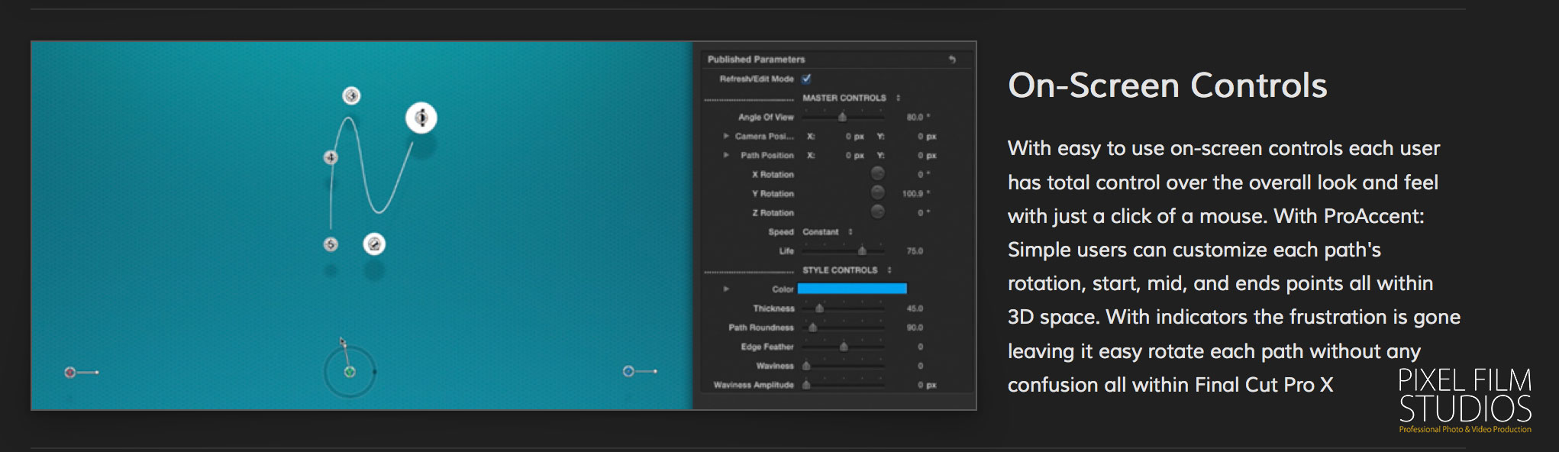The width and height of the screenshot is (1559, 452).
Task: Select on-screen path point 1
Action: [x=421, y=118]
